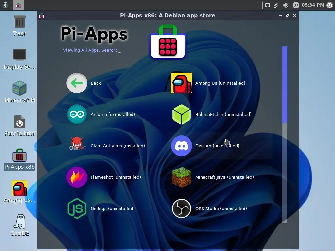
Task: Click the paperclip clipboard tray icon
Action: 276,5
